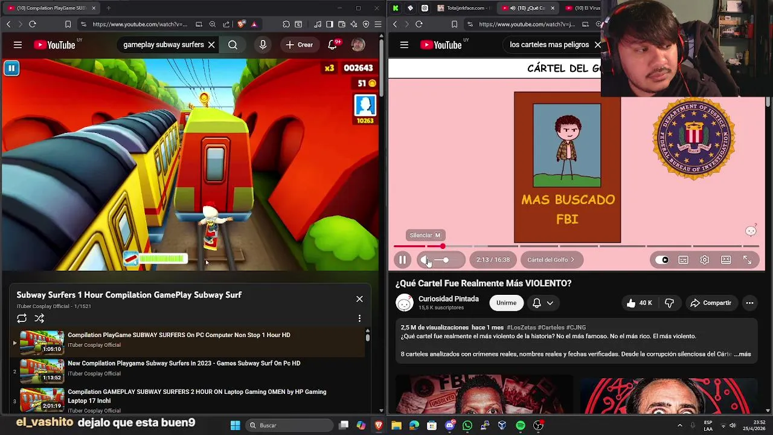Image resolution: width=773 pixels, height=435 pixels.
Task: Select 'Compilation PlayGame' tab in left browser
Action: 53,8
